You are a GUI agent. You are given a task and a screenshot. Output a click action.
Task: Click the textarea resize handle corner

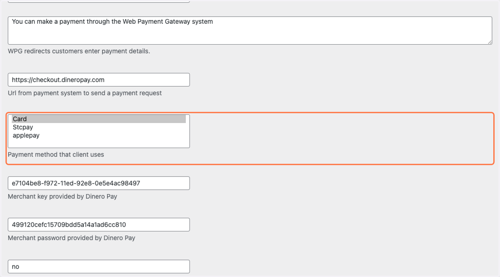[x=490, y=42]
